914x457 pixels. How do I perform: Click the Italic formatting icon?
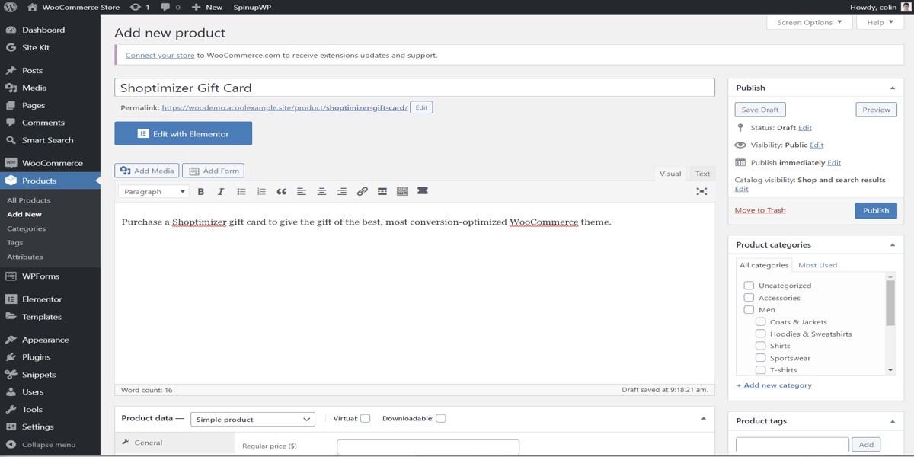pos(221,192)
